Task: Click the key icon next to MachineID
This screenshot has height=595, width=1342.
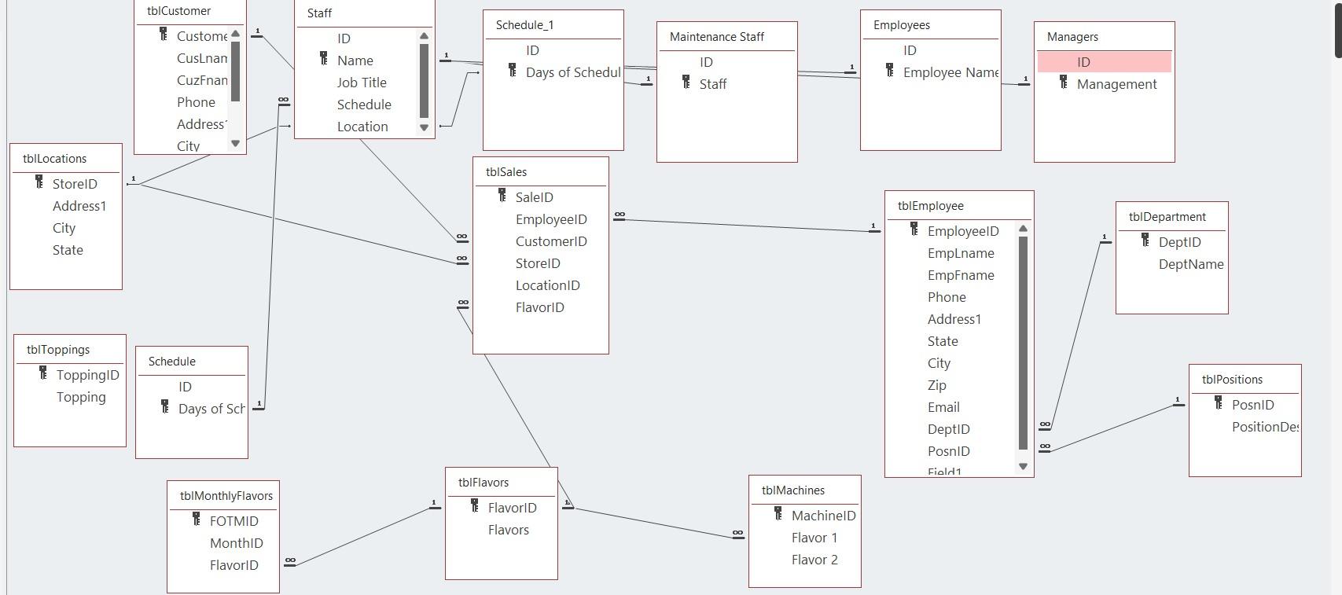Action: click(778, 513)
